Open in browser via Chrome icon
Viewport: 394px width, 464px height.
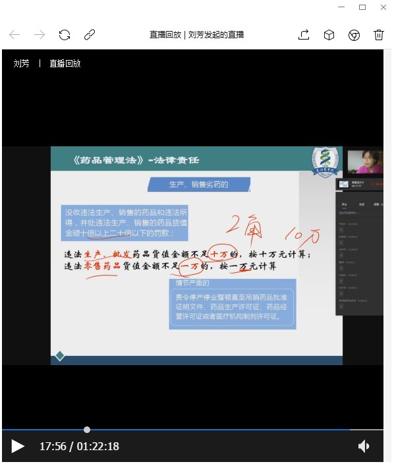tap(354, 35)
